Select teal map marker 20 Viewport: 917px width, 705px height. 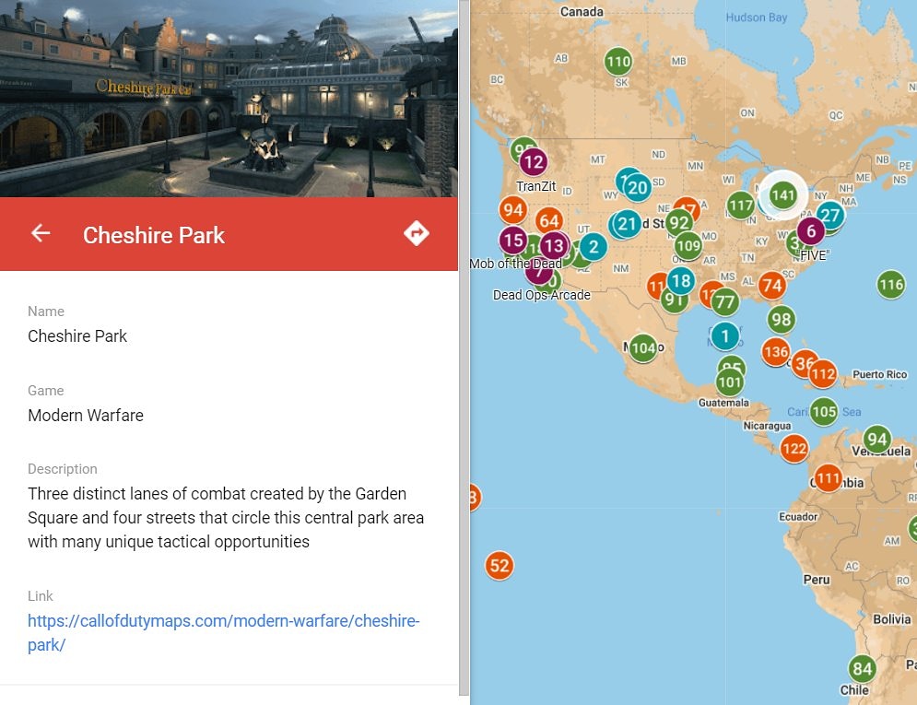pos(638,188)
